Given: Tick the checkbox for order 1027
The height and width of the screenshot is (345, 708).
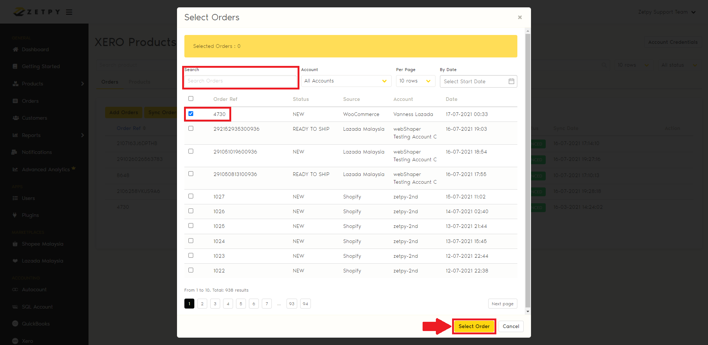Looking at the screenshot, I should 191,196.
